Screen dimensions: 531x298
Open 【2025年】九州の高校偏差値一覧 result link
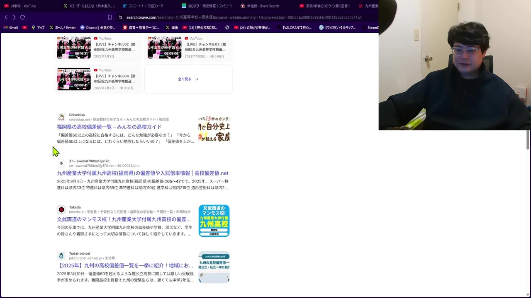[x=125, y=266]
